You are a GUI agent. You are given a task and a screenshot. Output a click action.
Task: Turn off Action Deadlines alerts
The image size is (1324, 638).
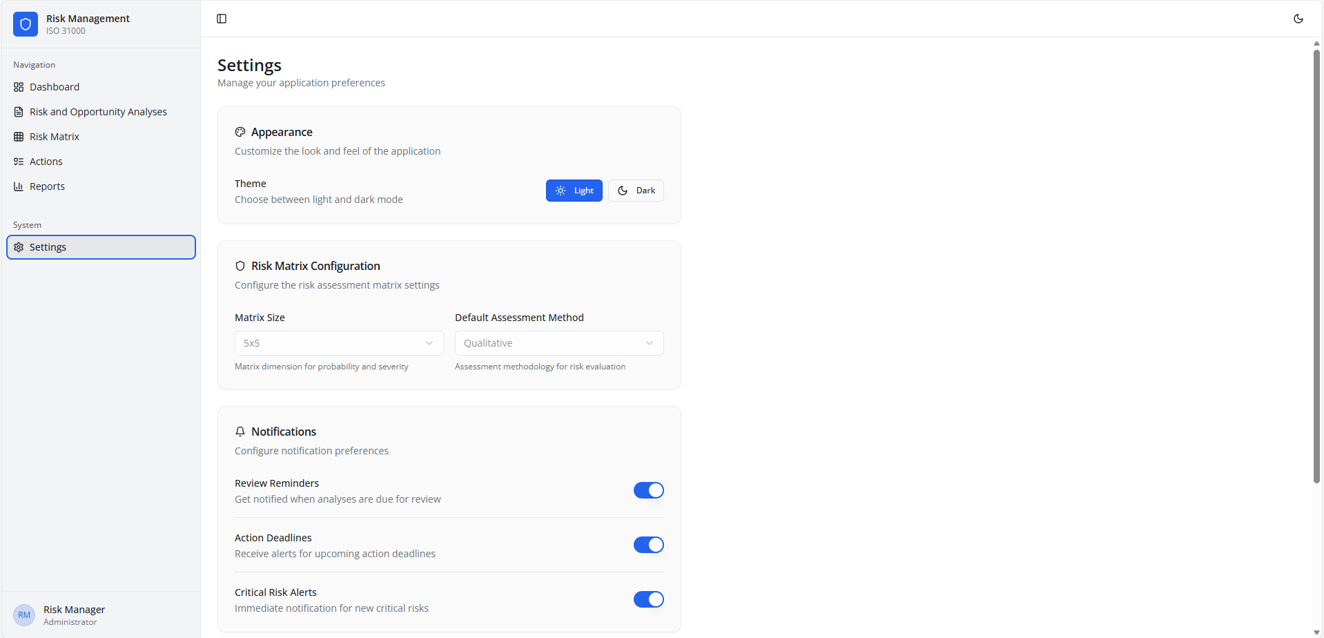click(x=648, y=545)
